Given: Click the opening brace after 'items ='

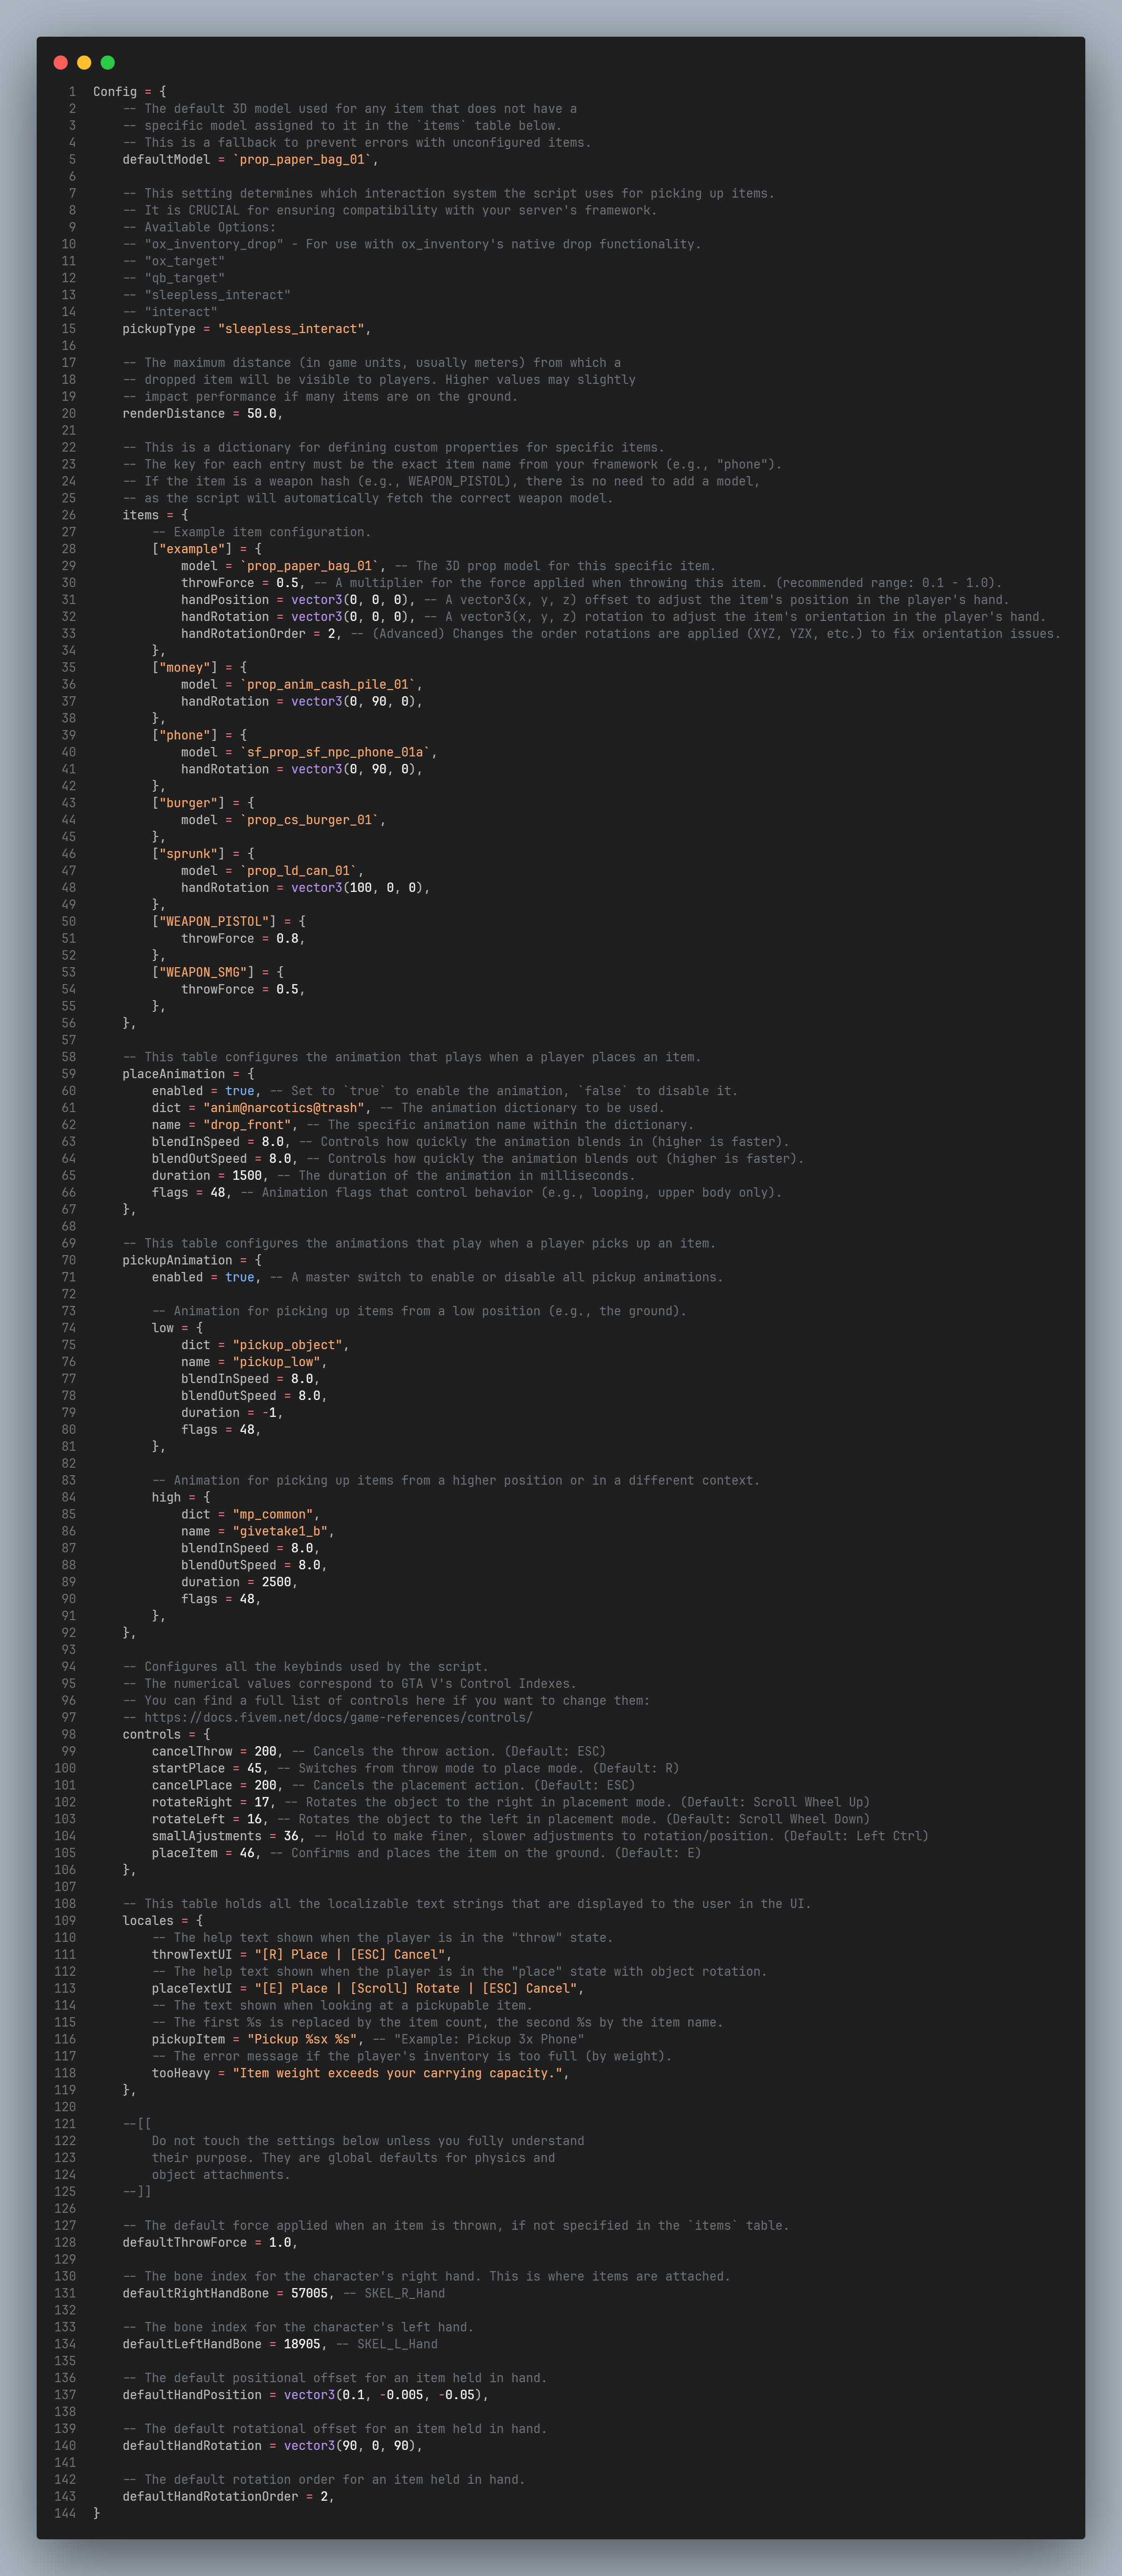Looking at the screenshot, I should point(185,515).
